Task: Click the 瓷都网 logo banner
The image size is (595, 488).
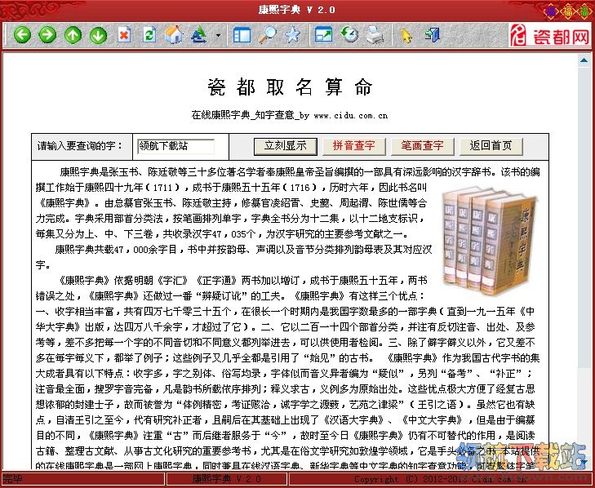Action: coord(549,35)
